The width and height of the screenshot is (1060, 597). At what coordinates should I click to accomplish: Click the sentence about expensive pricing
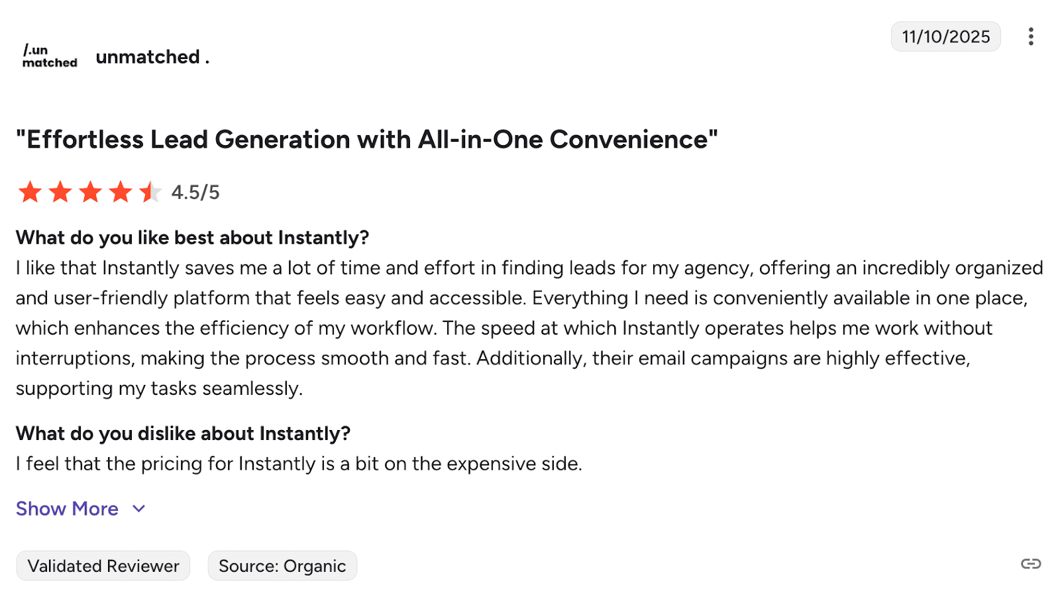click(x=299, y=464)
